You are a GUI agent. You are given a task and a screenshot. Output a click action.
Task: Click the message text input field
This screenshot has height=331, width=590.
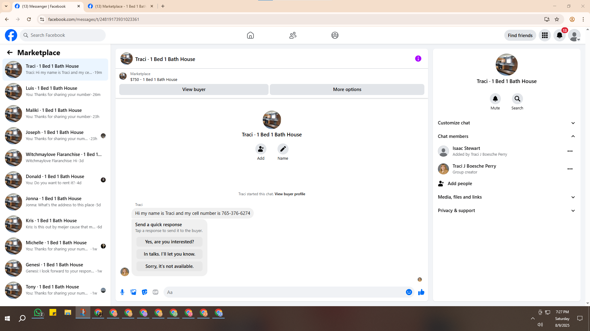[x=284, y=292]
